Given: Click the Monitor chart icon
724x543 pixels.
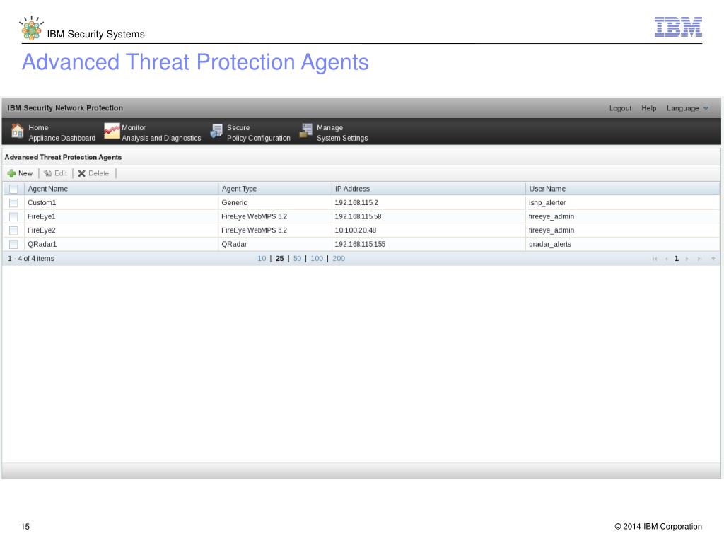Looking at the screenshot, I should click(x=112, y=131).
